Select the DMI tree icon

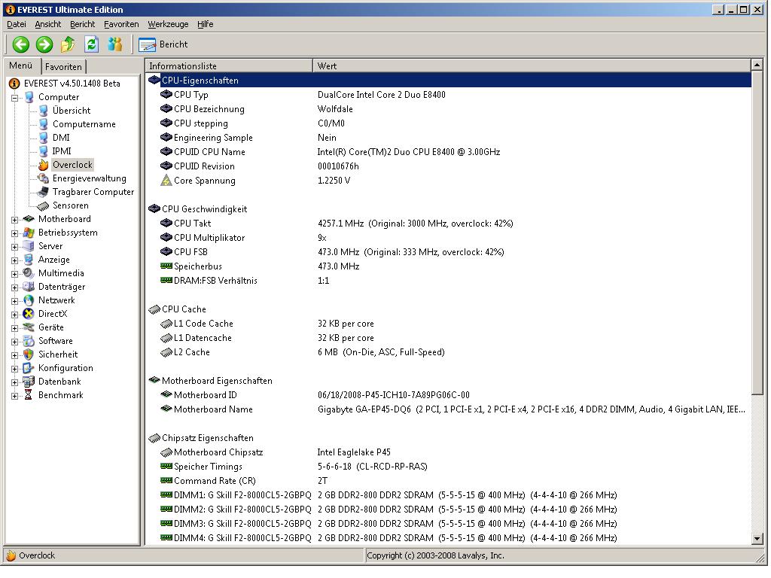coord(43,138)
